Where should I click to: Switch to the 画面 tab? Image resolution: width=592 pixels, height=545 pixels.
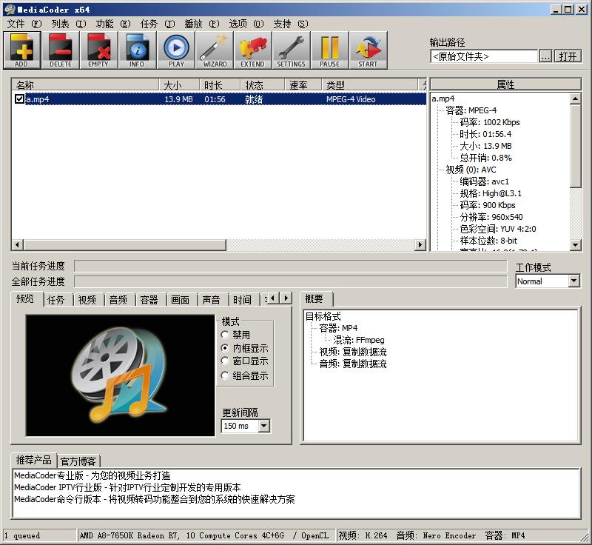(x=180, y=300)
